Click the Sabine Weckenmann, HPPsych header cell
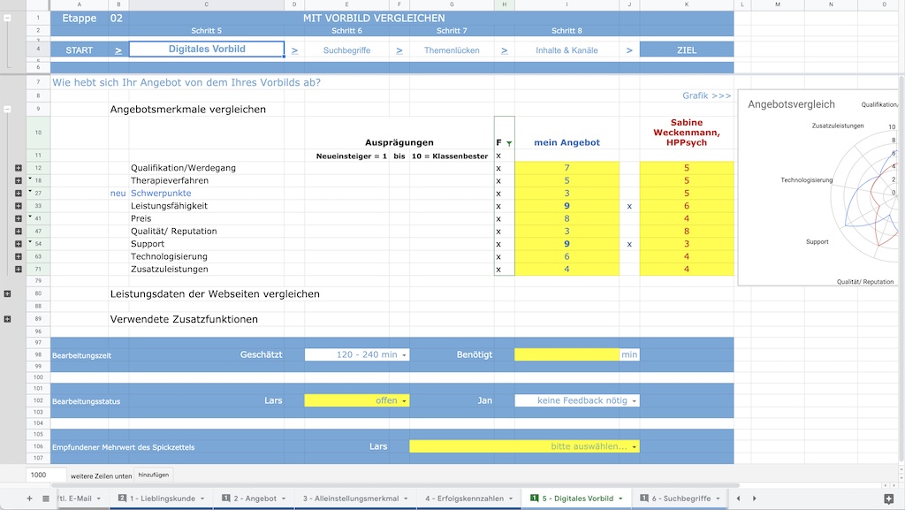This screenshot has height=510, width=905. pyautogui.click(x=687, y=133)
